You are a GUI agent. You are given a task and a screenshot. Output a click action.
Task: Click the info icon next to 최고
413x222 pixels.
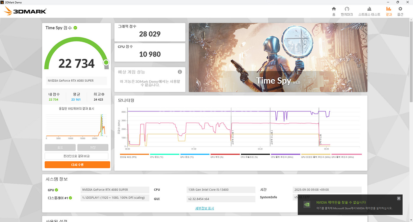(103, 94)
